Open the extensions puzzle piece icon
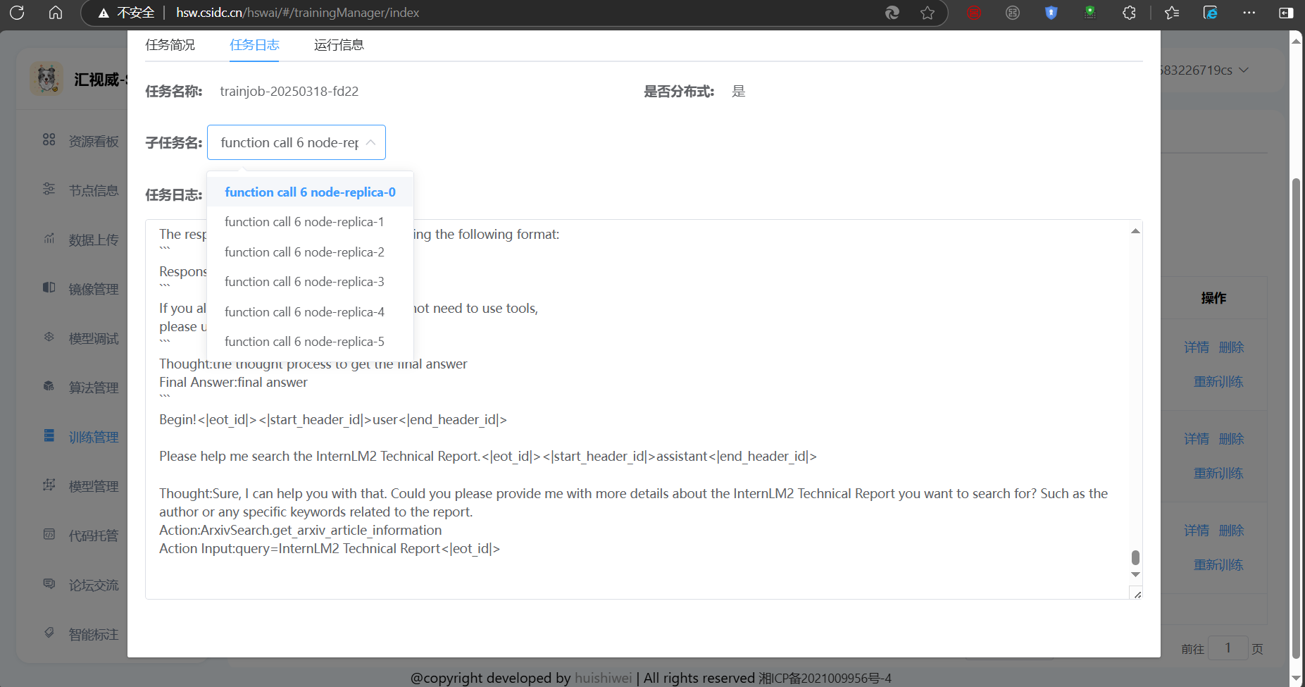The width and height of the screenshot is (1305, 687). (1129, 13)
